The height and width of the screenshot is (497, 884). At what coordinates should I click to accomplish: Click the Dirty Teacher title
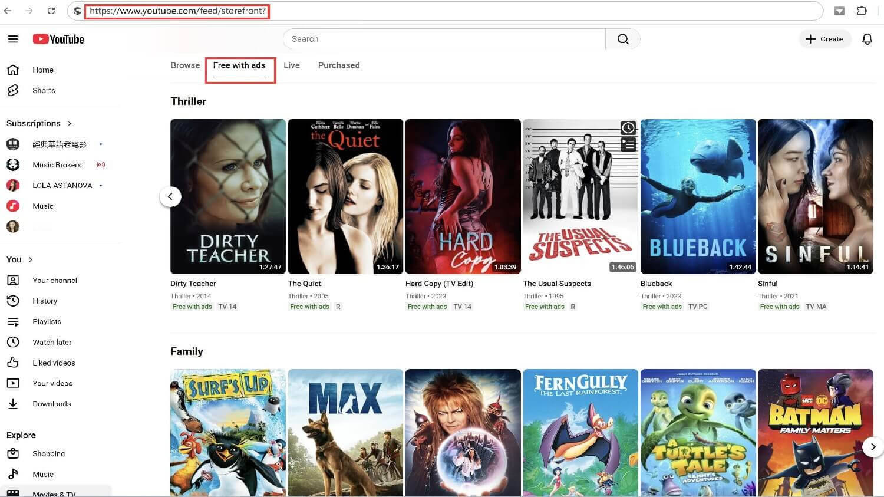(193, 284)
